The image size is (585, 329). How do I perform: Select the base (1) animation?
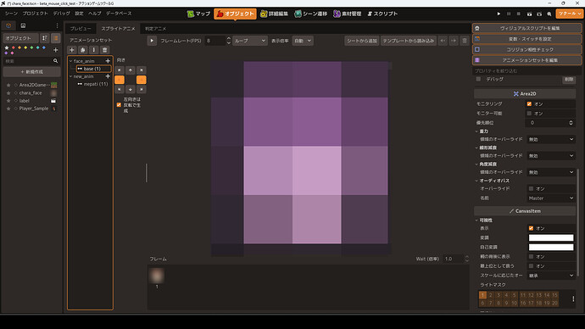coord(93,69)
